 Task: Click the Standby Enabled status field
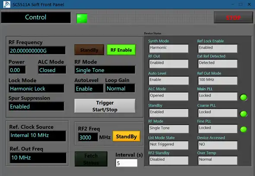click(x=169, y=113)
